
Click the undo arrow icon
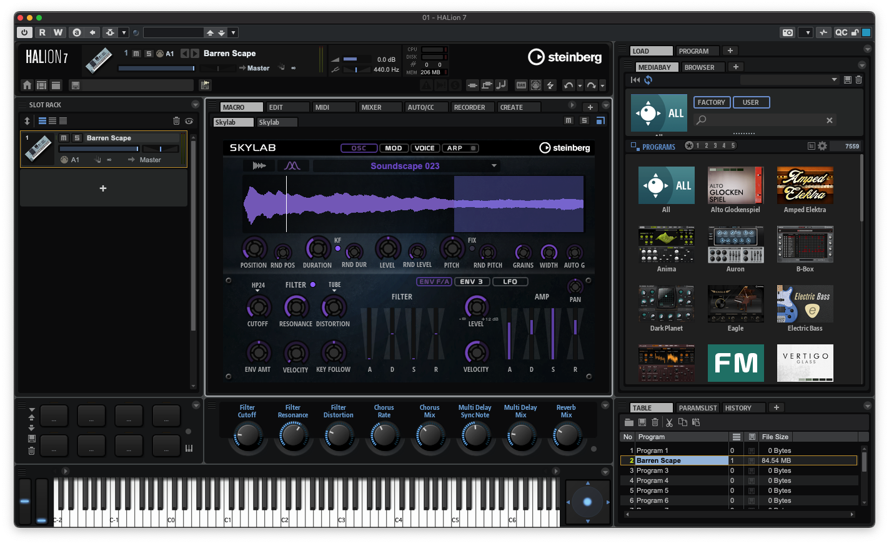tap(568, 85)
